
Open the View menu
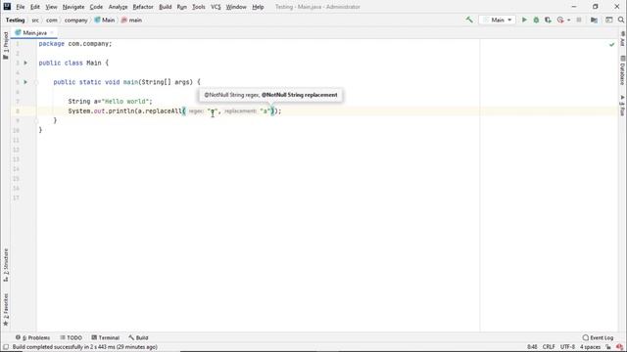pos(51,7)
